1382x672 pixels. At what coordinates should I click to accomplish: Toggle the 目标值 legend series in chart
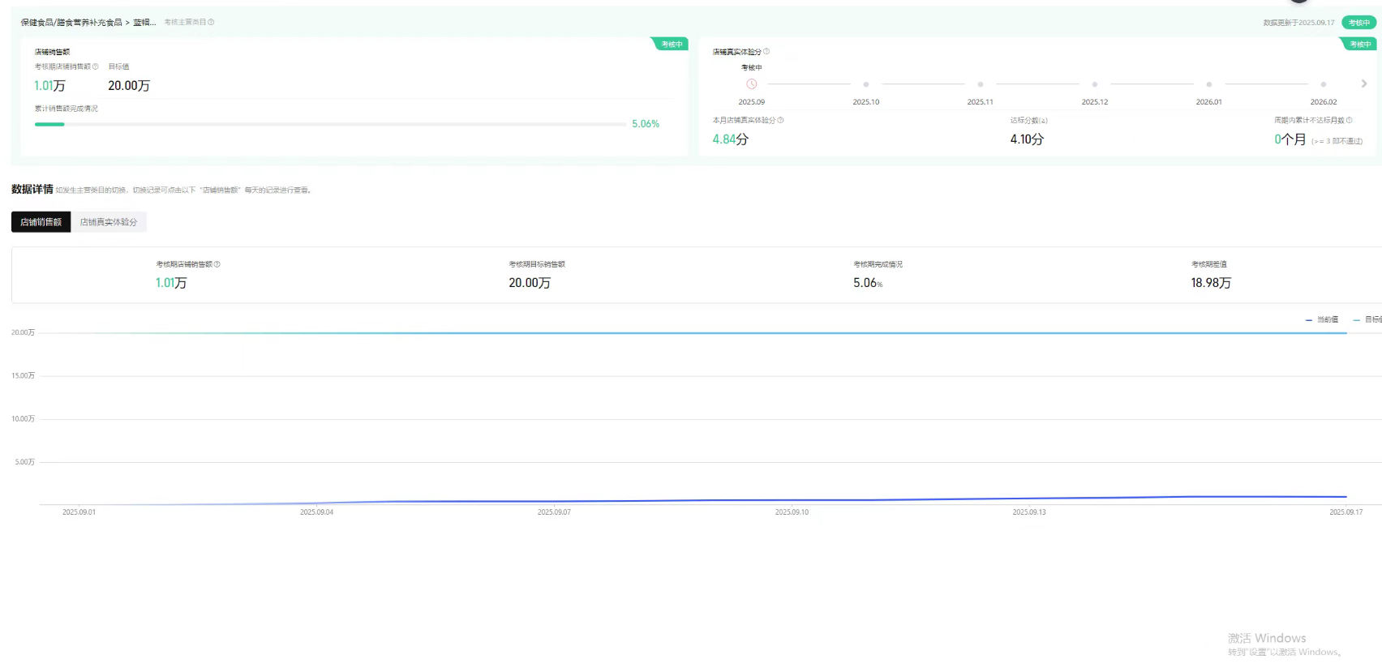coord(1369,320)
